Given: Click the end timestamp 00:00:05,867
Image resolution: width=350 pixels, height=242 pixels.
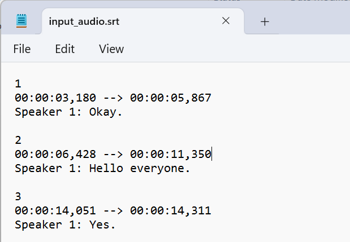Looking at the screenshot, I should click(x=171, y=98).
